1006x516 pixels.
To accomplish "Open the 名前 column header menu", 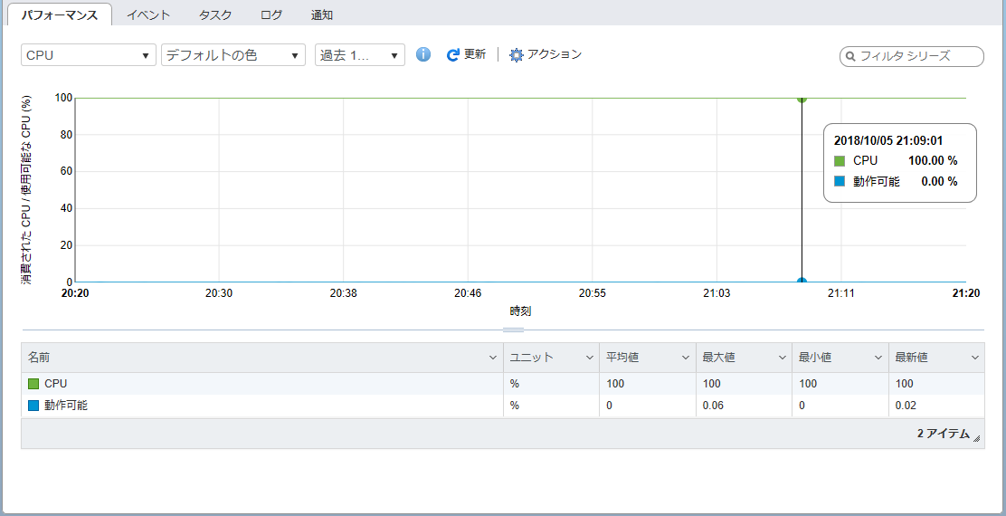I will 493,358.
